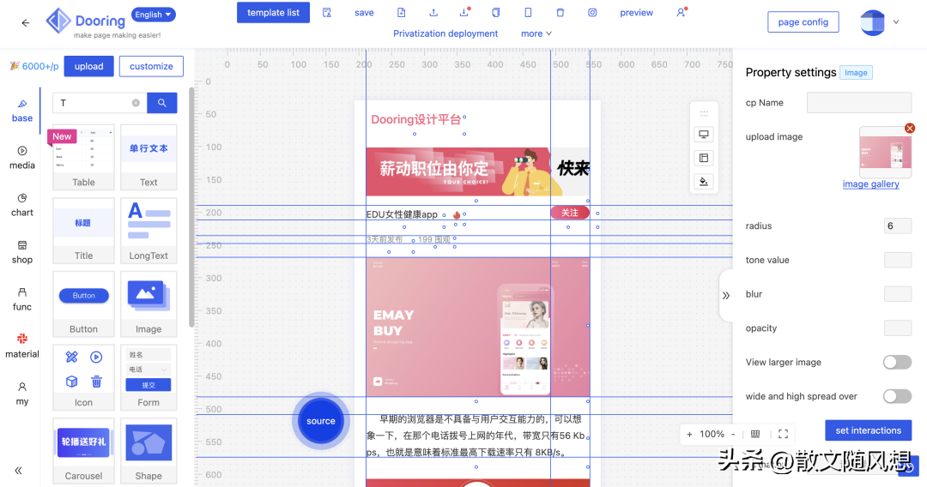Click the download icon with red dot
Viewport: 927px width, 487px height.
pyautogui.click(x=464, y=12)
